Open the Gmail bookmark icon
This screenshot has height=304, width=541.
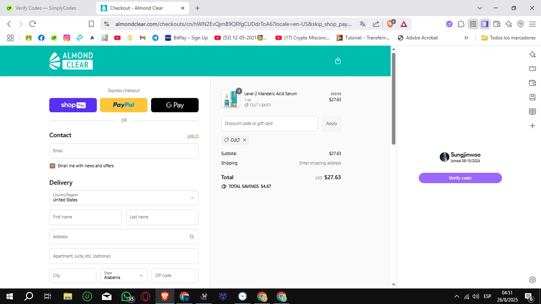click(143, 38)
